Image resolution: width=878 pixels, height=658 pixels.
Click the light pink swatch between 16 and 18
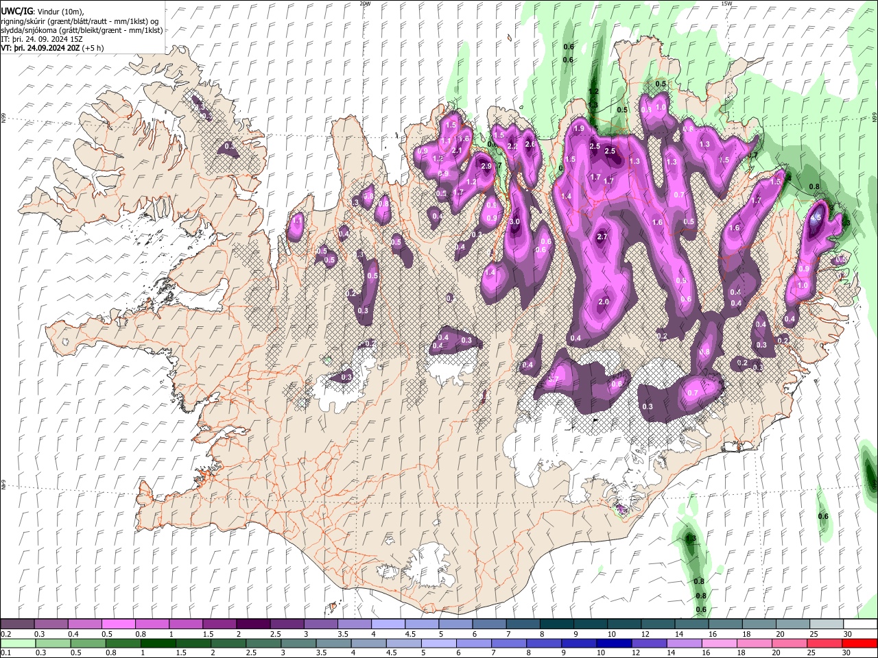coord(719,644)
